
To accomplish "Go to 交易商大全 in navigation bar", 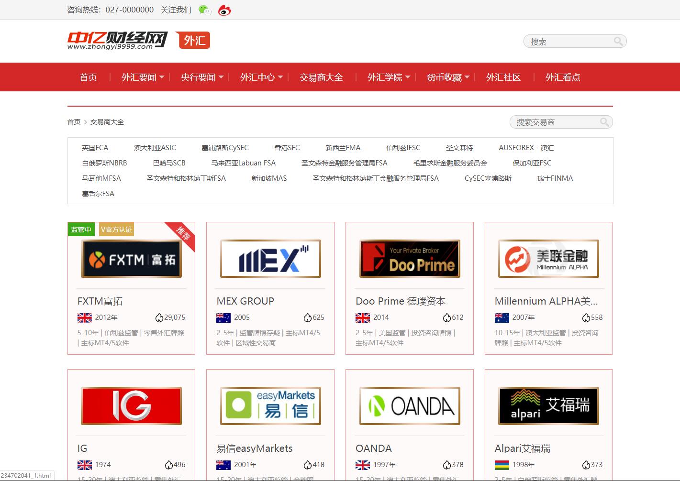I will [x=321, y=77].
